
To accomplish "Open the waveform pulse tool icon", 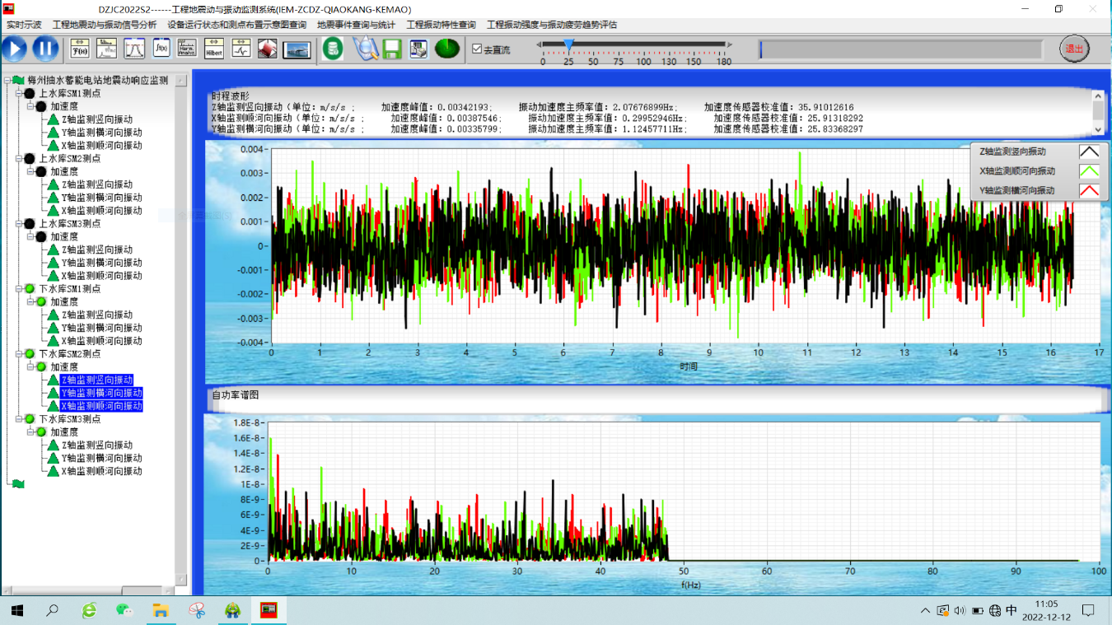I will 241,49.
